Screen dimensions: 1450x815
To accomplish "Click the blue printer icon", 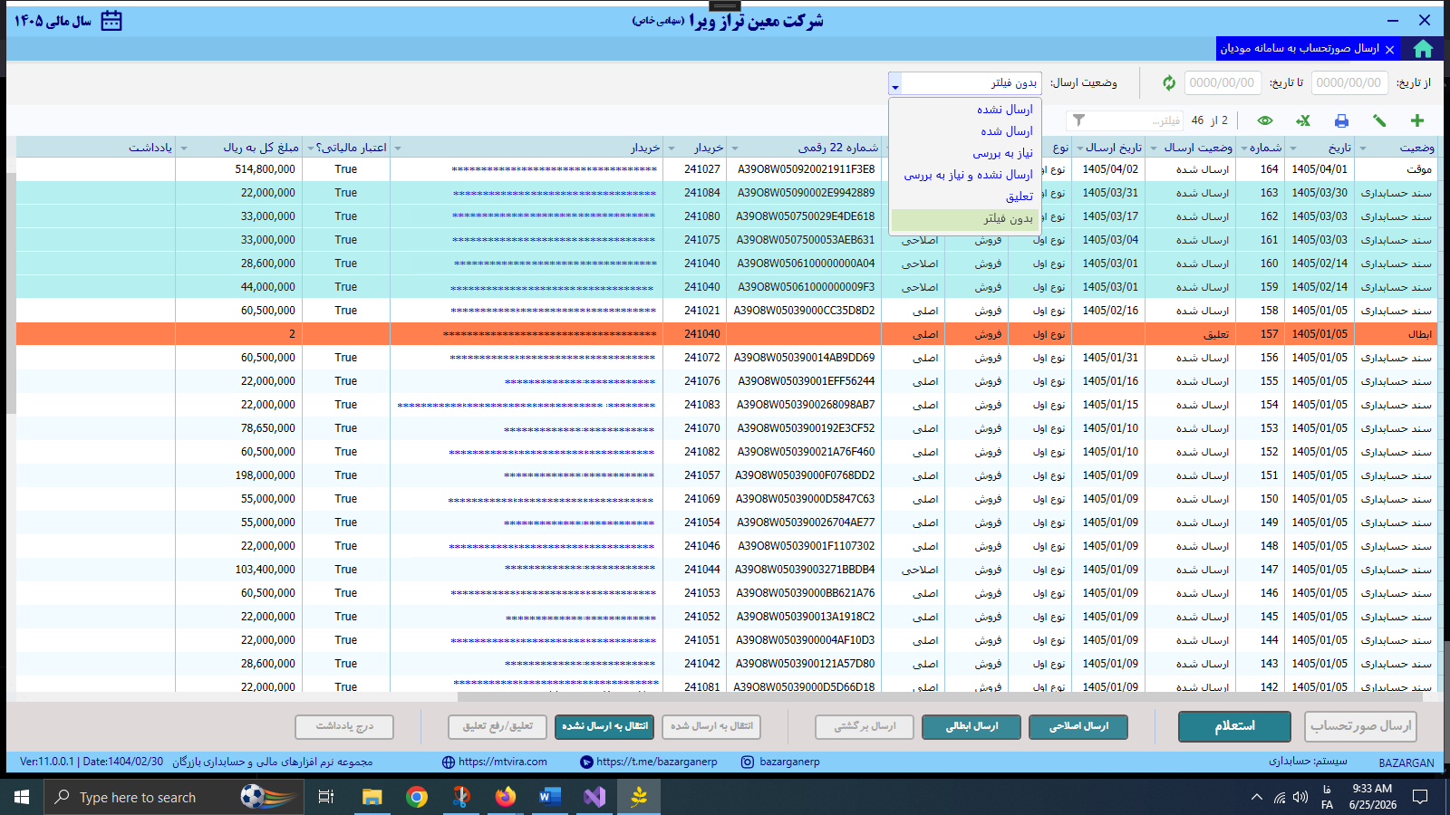I will pos(1341,120).
